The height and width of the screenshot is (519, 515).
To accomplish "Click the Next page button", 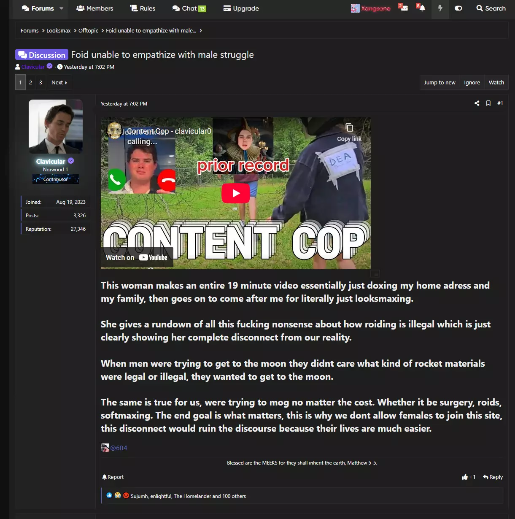I will (x=59, y=83).
